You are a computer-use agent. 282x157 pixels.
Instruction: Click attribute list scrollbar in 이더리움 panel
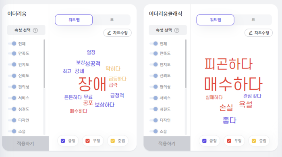coord(44,64)
